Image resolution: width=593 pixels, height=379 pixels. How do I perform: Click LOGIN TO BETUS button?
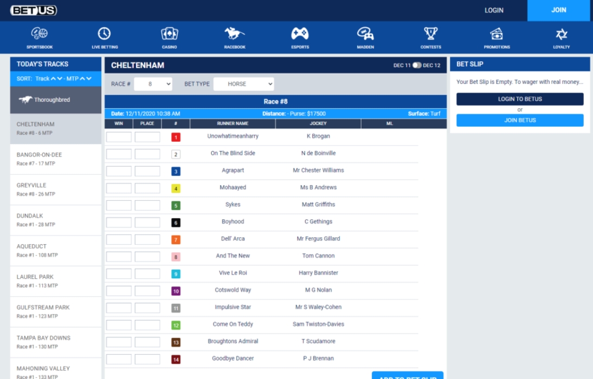(520, 99)
